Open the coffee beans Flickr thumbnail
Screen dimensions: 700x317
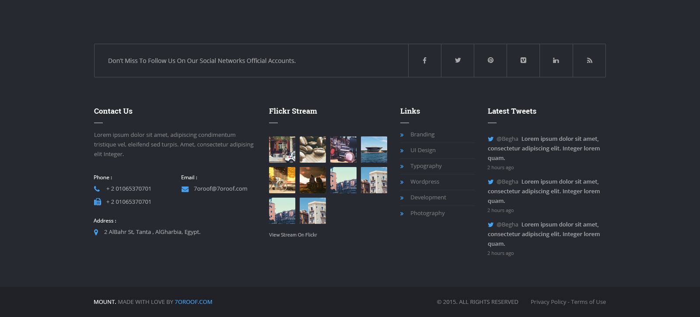tap(312, 150)
